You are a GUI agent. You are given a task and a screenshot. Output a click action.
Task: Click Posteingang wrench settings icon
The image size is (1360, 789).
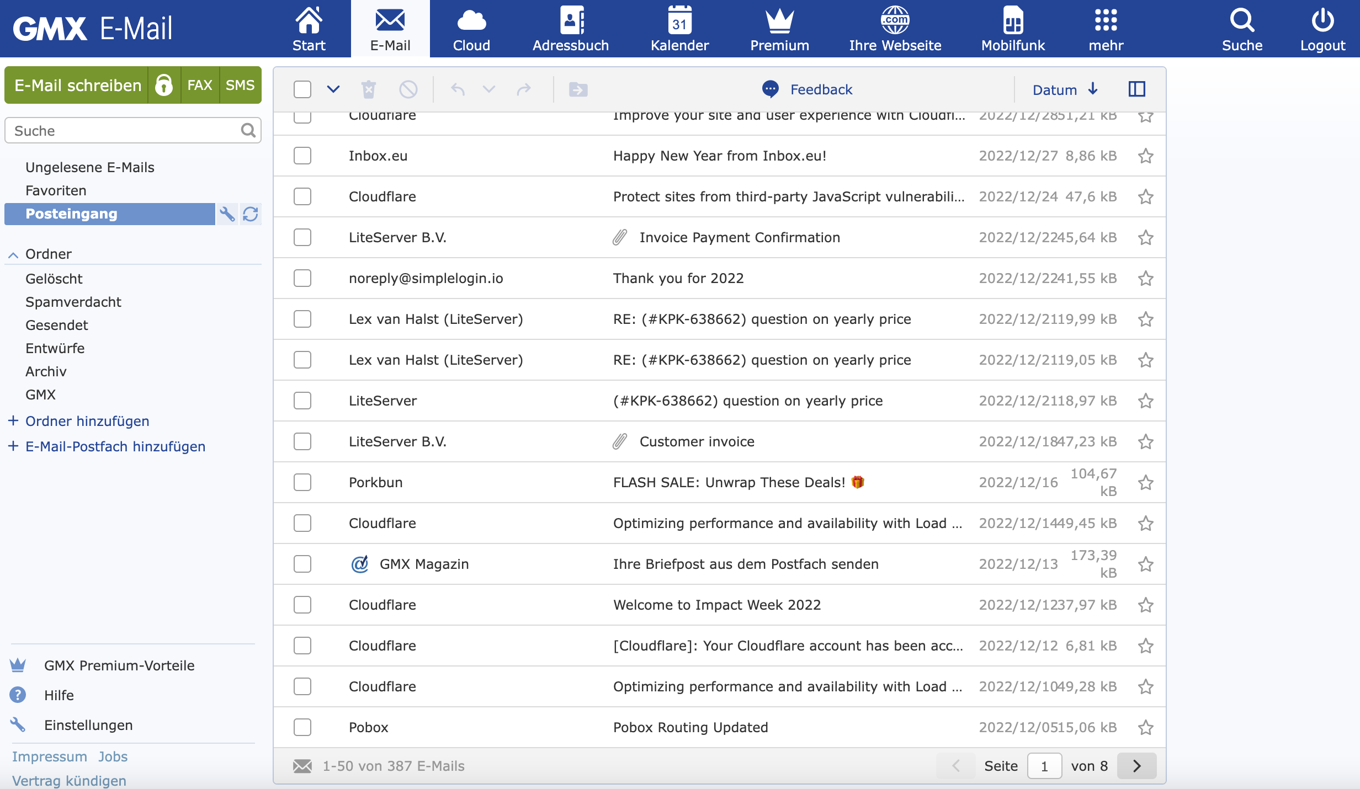[x=227, y=214]
